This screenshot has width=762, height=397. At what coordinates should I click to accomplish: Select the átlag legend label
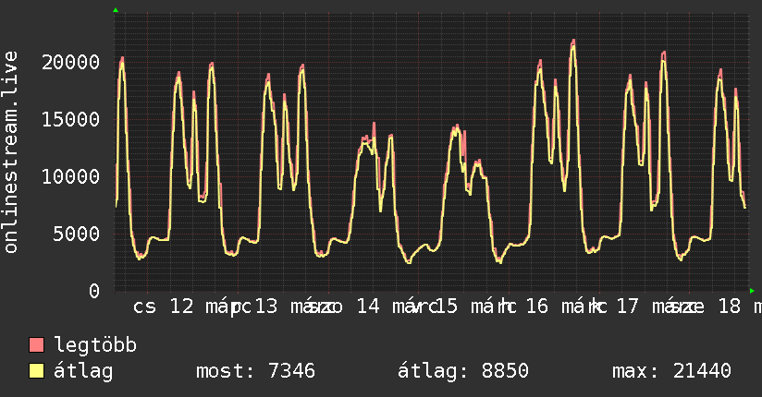click(x=83, y=371)
